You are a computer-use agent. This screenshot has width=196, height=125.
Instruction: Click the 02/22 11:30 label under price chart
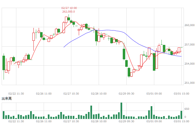tap(16, 94)
